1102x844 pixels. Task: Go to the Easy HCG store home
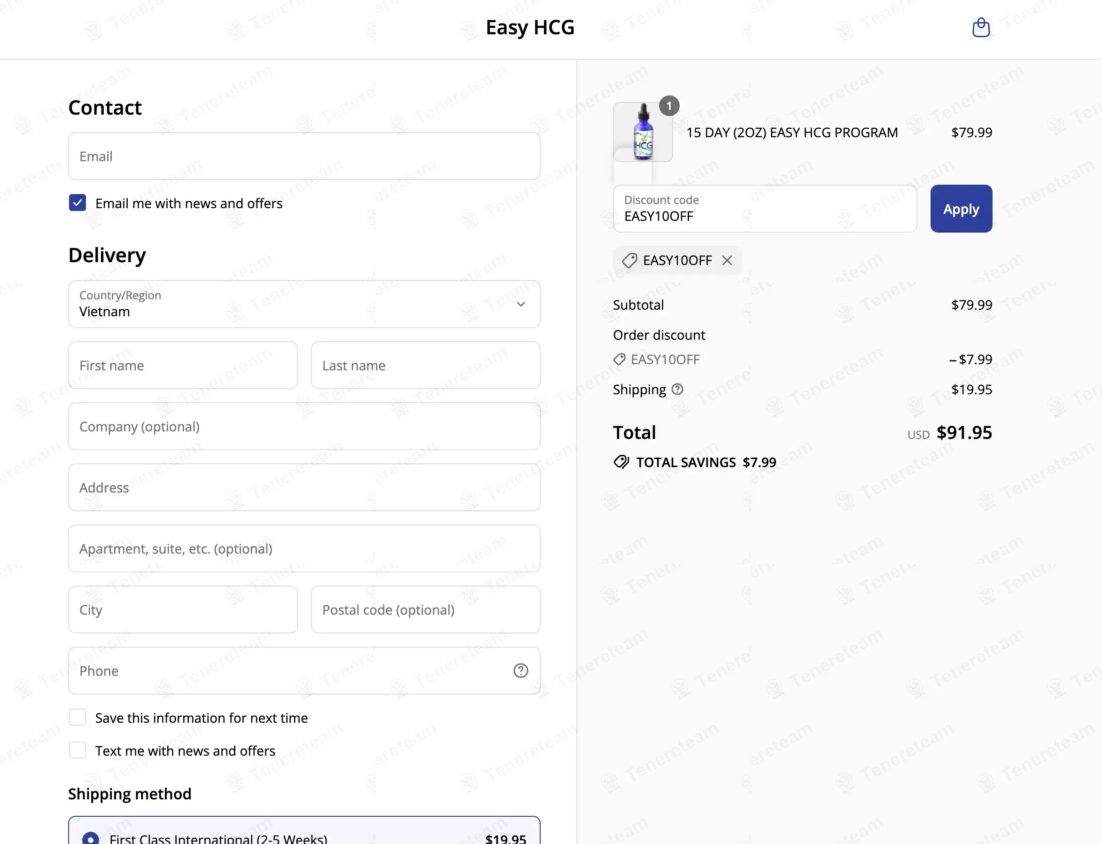coord(530,28)
